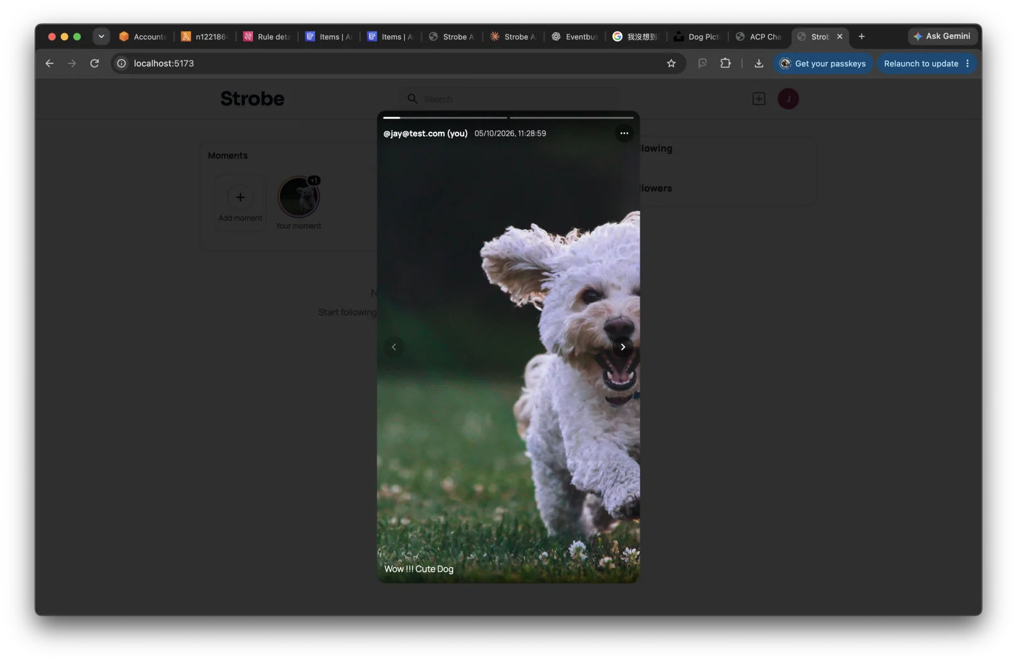Viewport: 1017px width, 662px height.
Task: Open a new browser tab
Action: coord(861,36)
